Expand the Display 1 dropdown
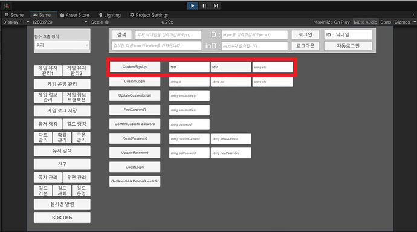This screenshot has height=232, width=417. coord(16,22)
